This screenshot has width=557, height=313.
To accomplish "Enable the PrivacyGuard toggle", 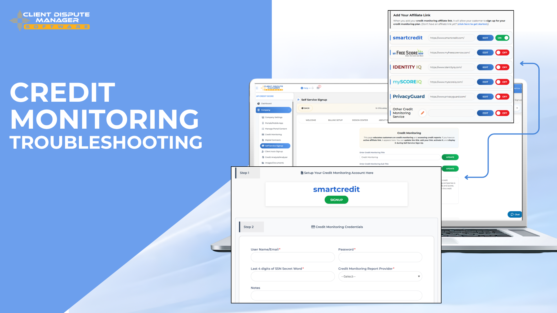I will click(502, 97).
